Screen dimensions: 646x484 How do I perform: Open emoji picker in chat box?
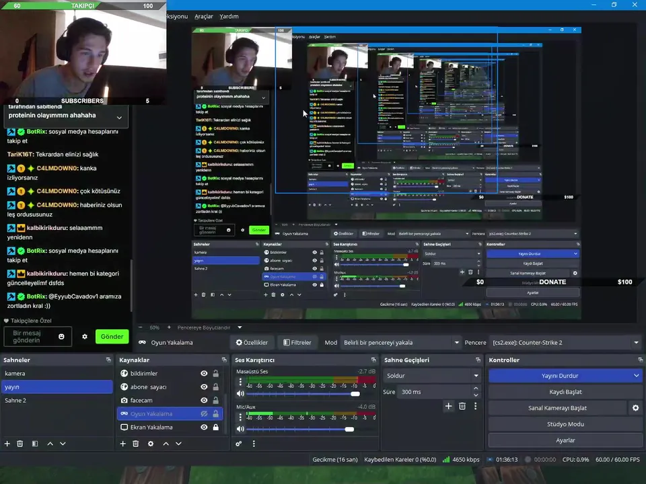pos(61,337)
